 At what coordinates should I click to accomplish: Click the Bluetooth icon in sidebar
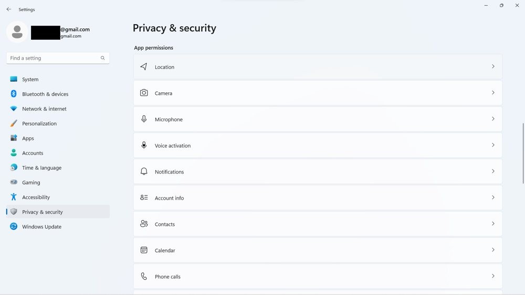(x=14, y=94)
